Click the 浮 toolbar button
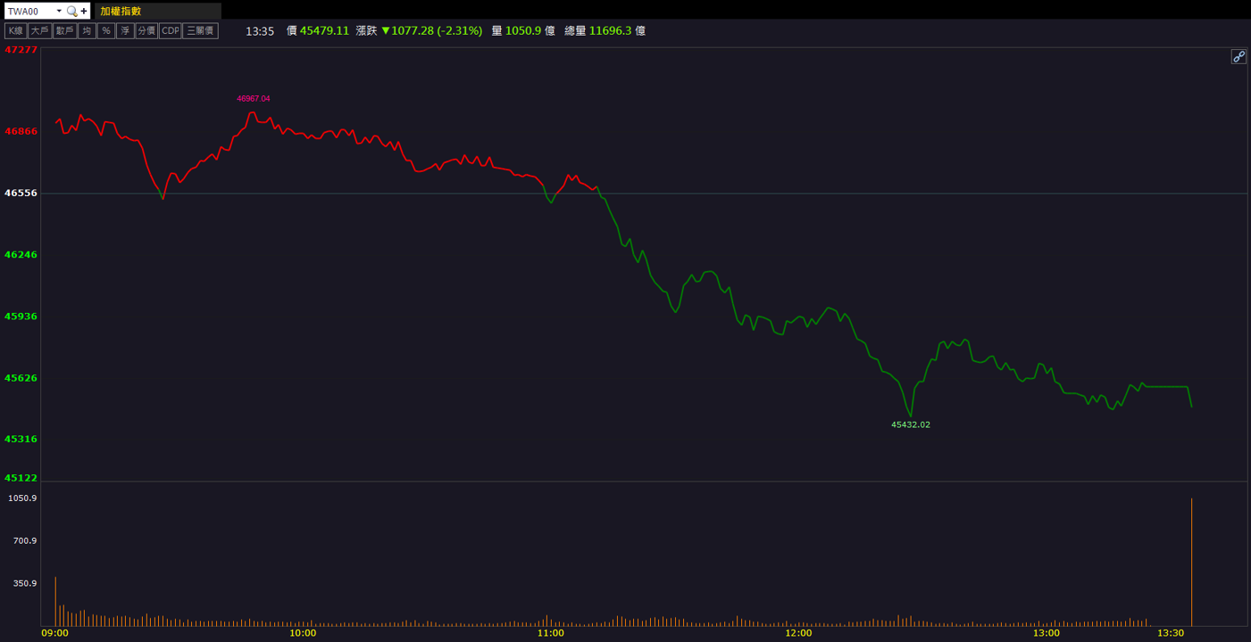 click(x=125, y=30)
